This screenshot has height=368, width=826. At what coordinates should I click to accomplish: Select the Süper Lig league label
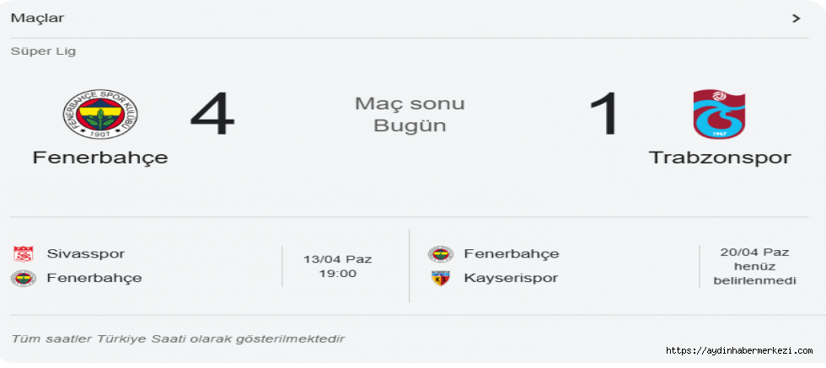tap(43, 51)
